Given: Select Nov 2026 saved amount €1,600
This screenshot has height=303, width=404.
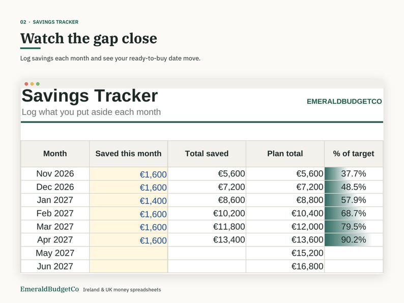Looking at the screenshot, I should coord(128,174).
